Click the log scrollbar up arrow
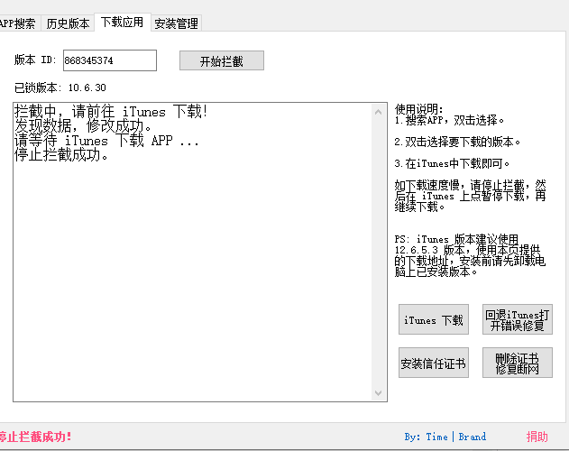This screenshot has height=451, width=569. 379,112
